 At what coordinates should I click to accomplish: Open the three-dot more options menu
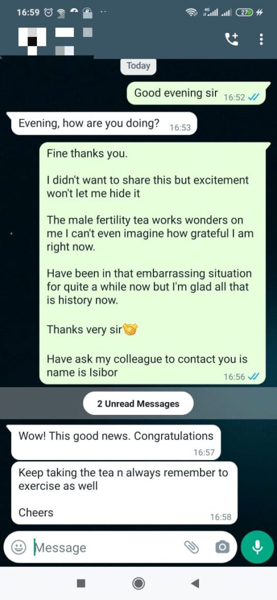click(x=261, y=39)
